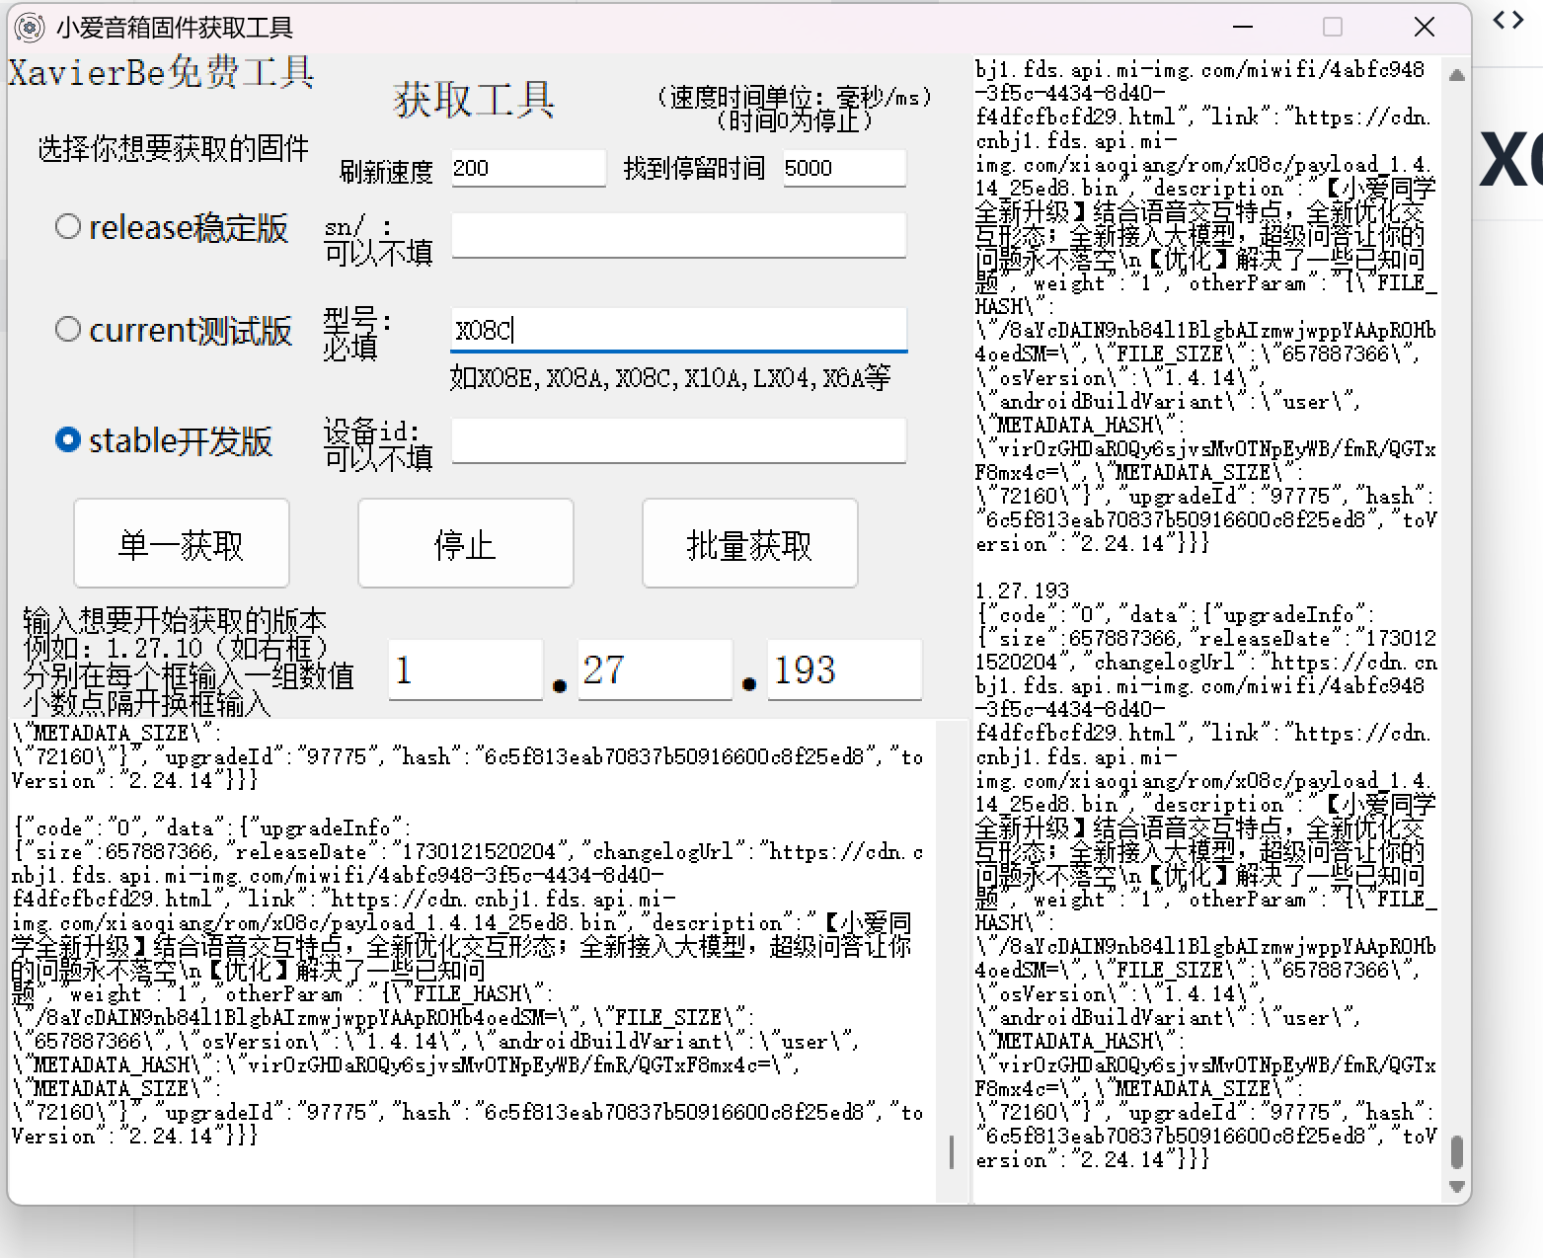Click the middle version box containing 27
Screen dimensions: 1543x1258
(656, 670)
